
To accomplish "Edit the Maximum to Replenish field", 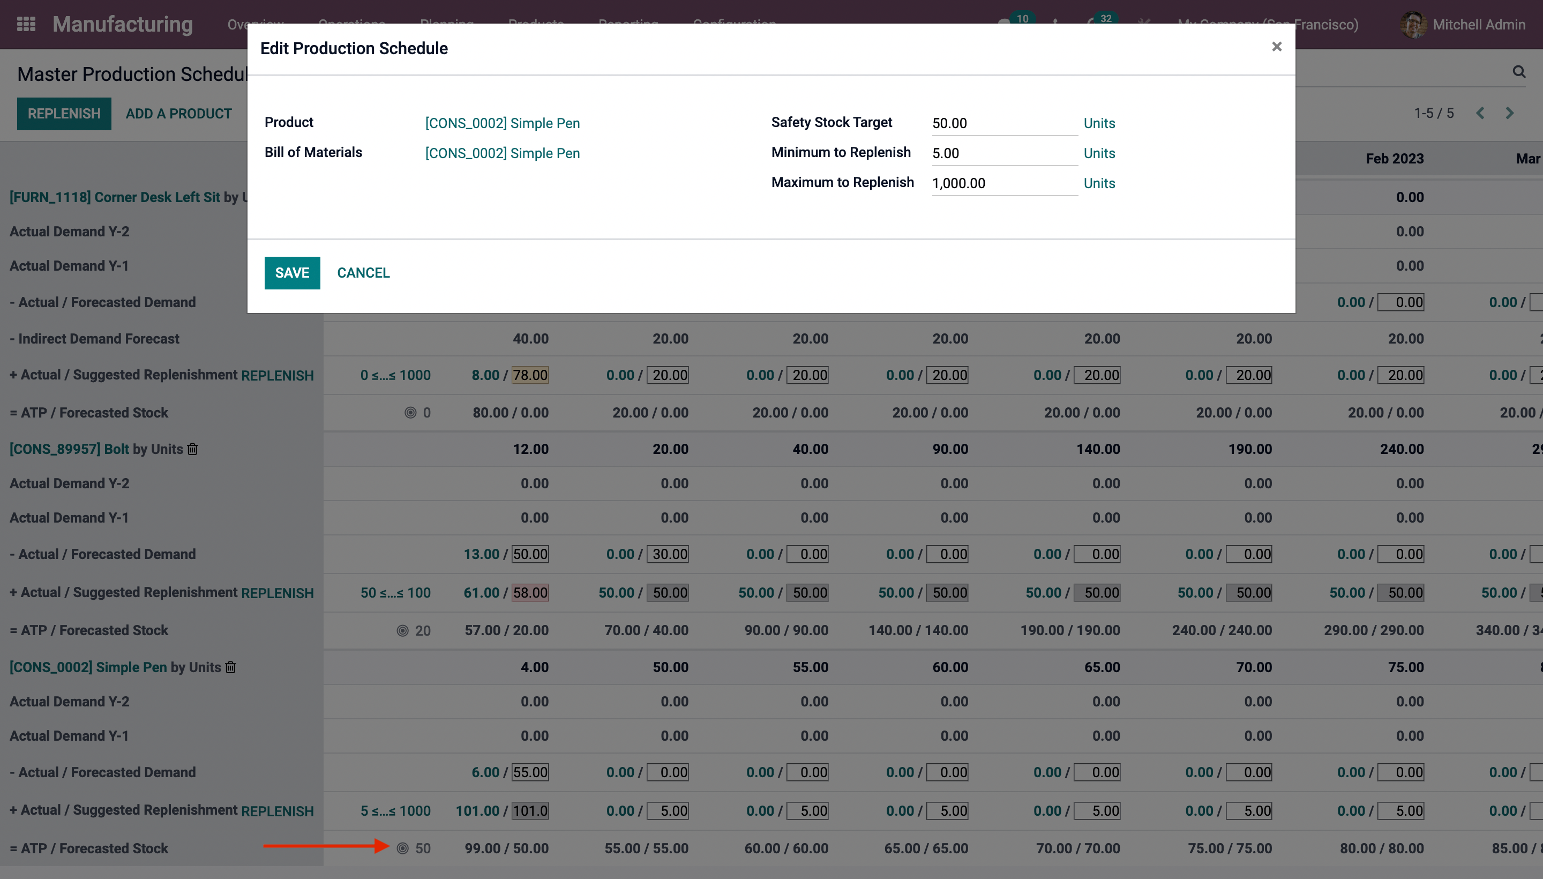I will (x=1004, y=183).
